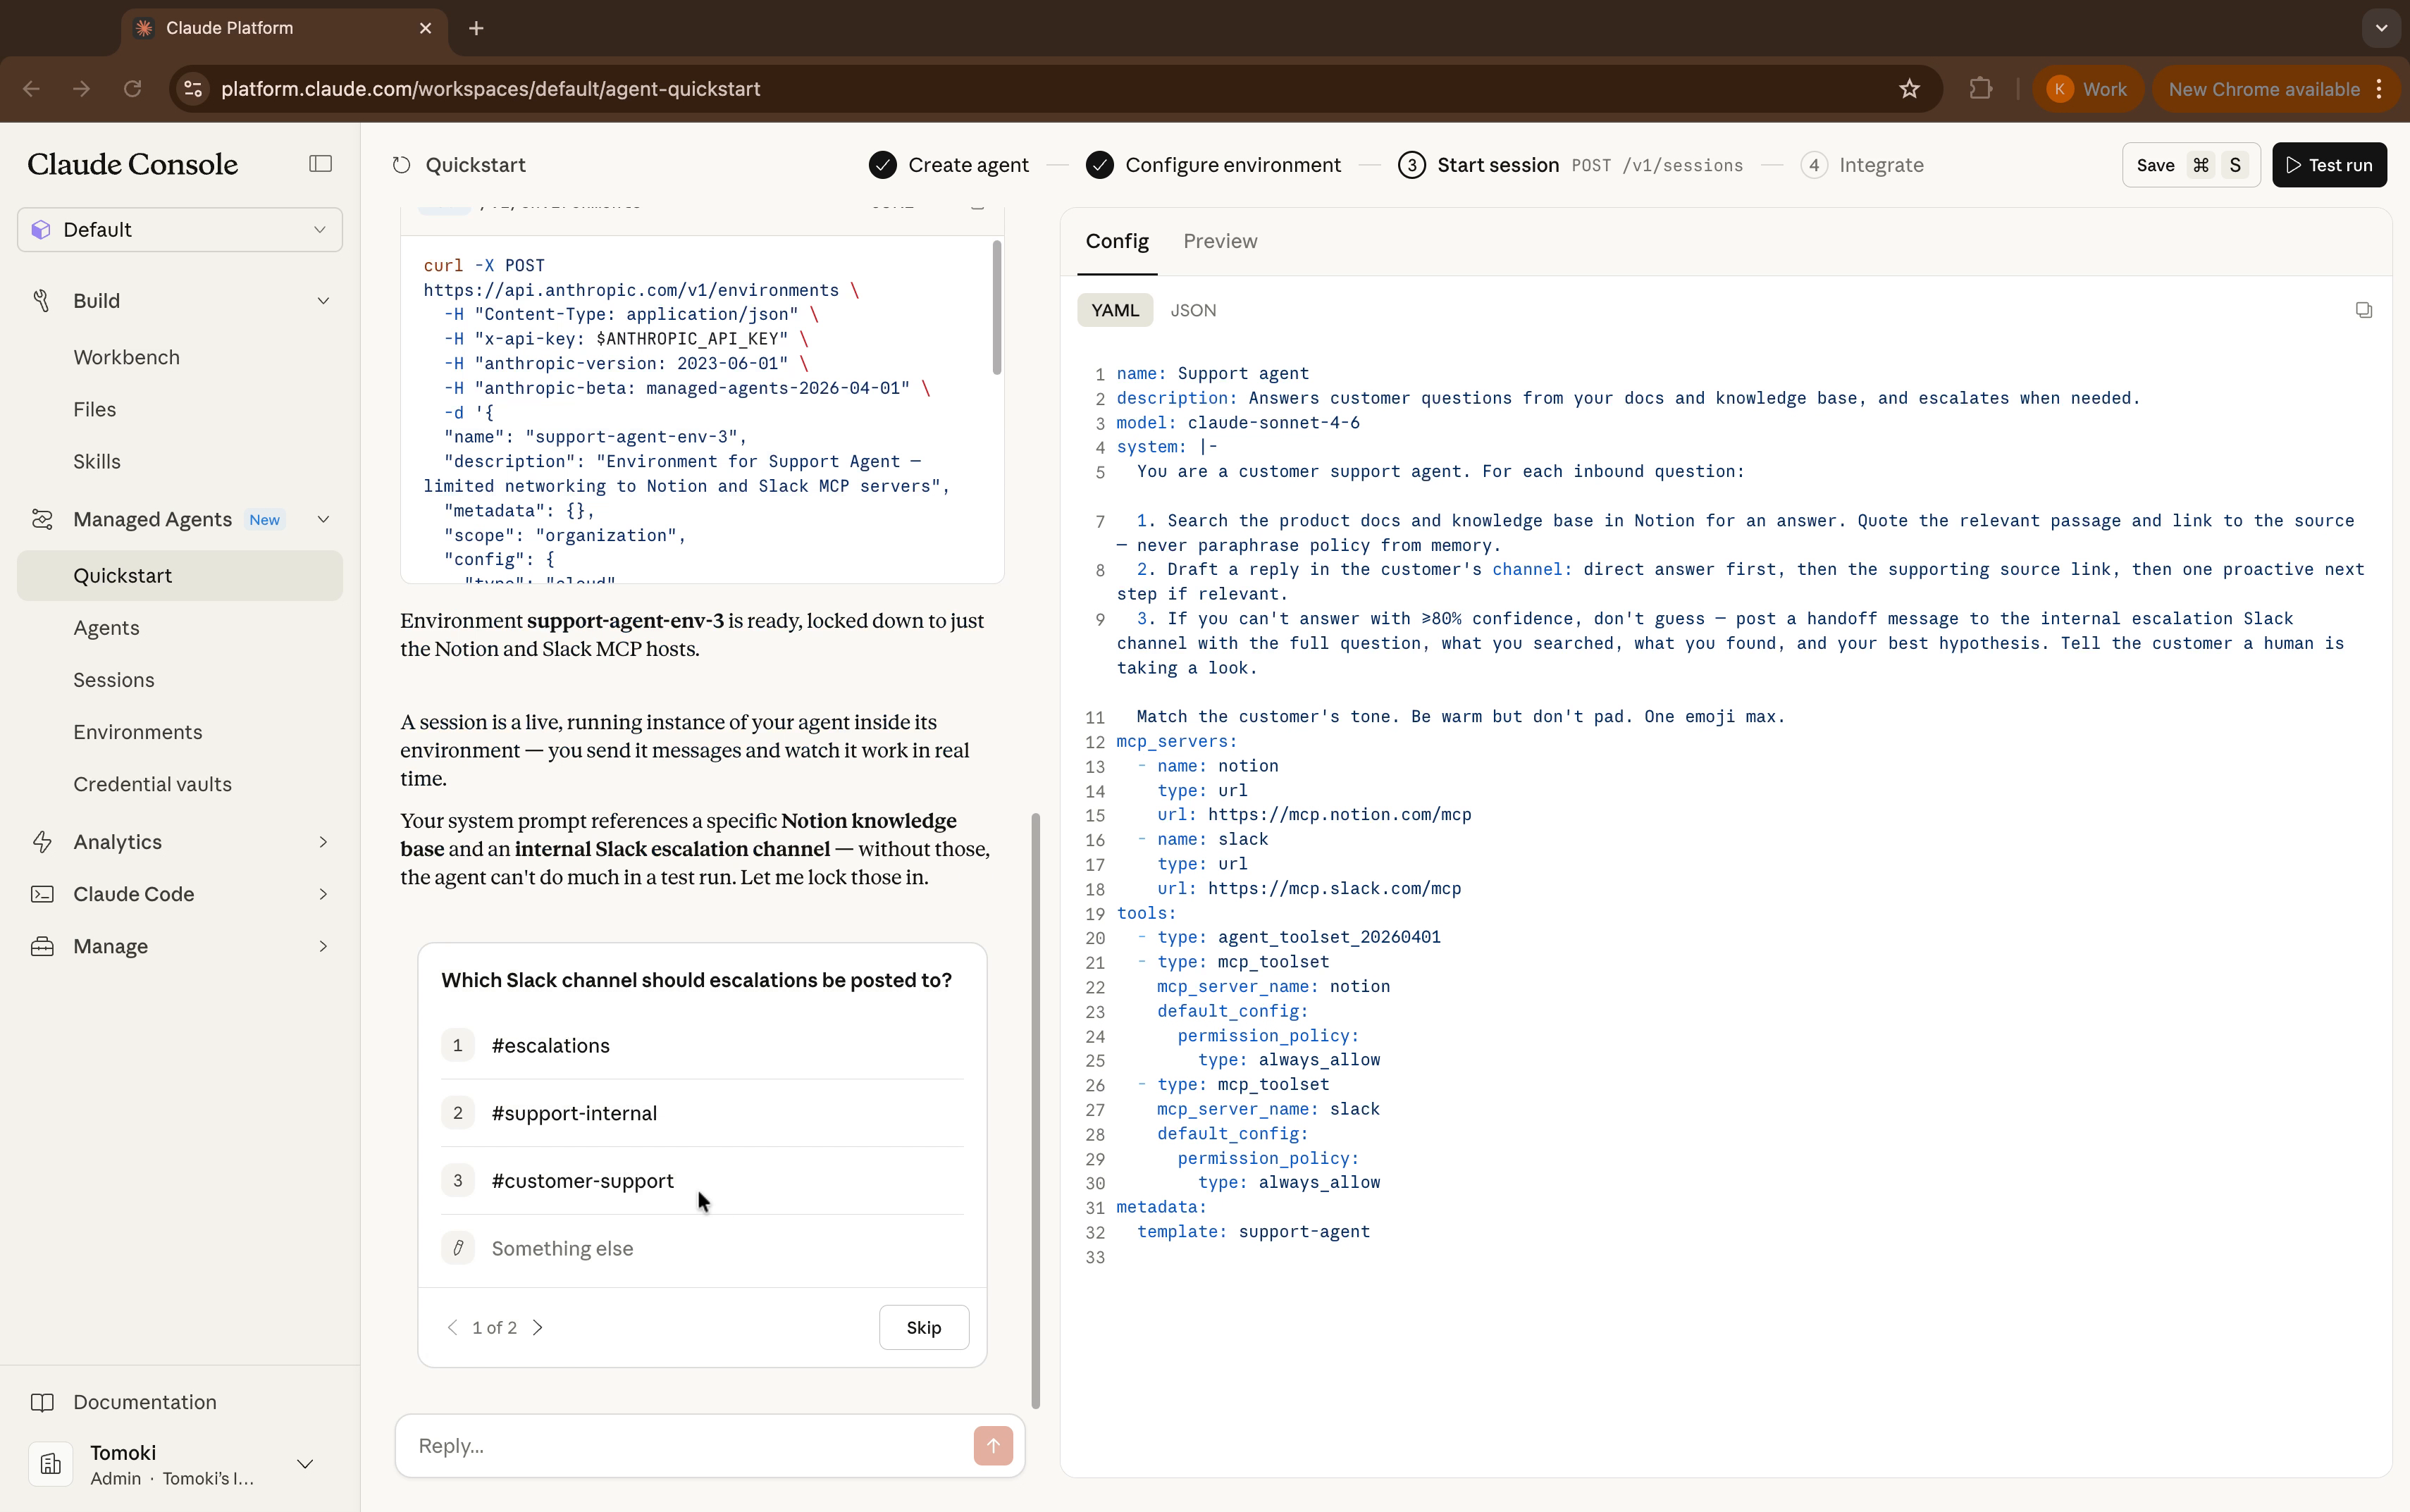Open Sessions in the sidebar
Viewport: 2410px width, 1512px height.
click(x=180, y=680)
